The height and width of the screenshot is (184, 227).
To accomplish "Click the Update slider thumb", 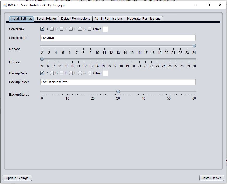I will pos(42,59).
